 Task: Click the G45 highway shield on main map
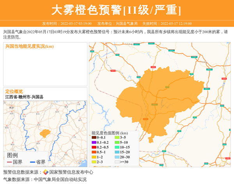click(92, 51)
